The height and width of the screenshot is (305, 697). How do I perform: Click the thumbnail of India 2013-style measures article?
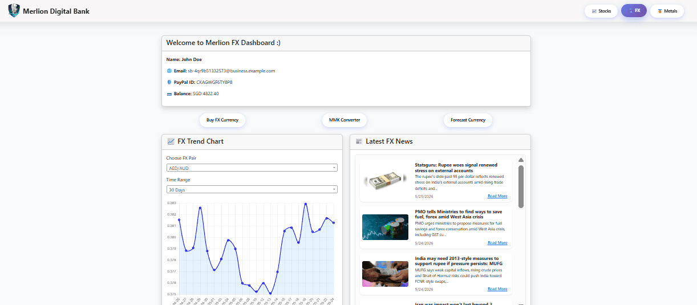(385, 274)
